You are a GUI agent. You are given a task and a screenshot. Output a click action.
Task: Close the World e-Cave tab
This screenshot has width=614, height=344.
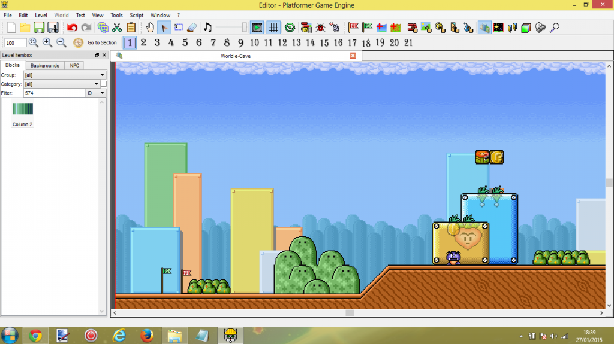353,56
